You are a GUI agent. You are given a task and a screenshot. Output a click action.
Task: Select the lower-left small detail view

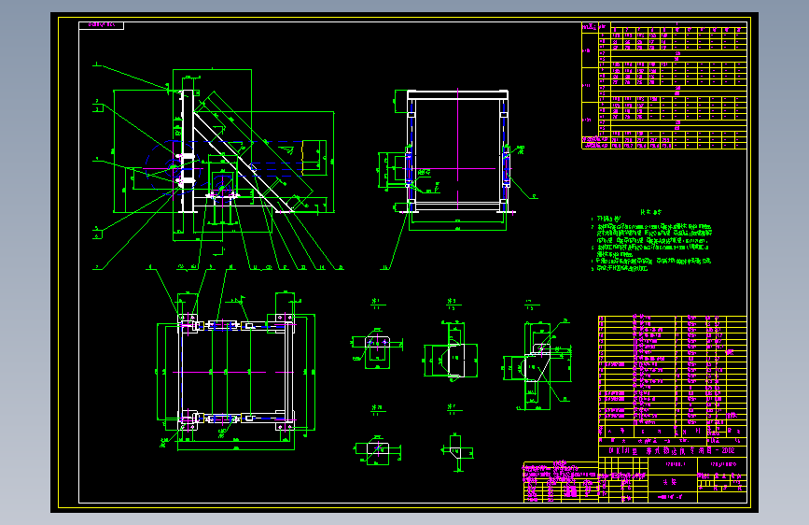(378, 450)
